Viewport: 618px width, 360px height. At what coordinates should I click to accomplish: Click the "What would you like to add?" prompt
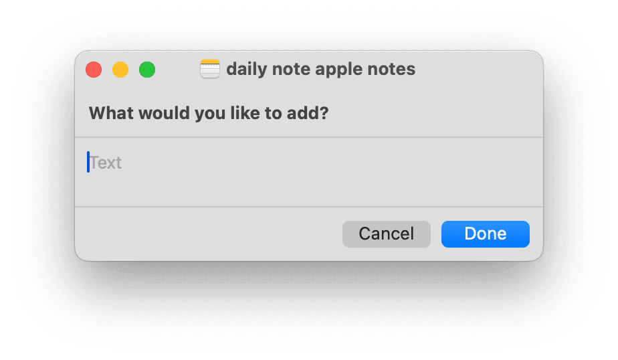(209, 112)
